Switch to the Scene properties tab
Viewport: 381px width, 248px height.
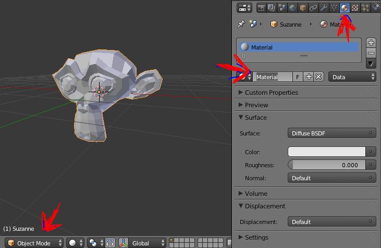[x=282, y=8]
